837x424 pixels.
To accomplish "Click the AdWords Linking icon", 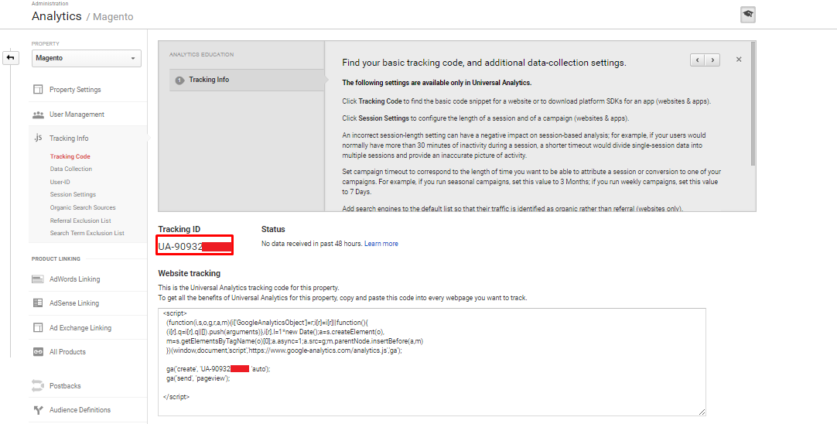I will [x=38, y=279].
